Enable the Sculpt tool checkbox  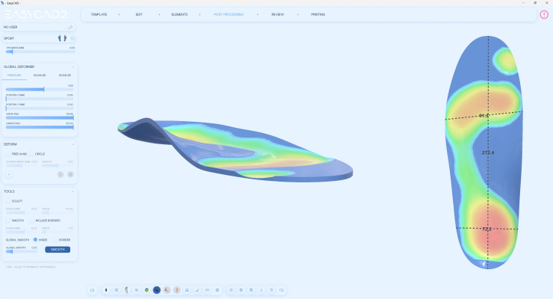[x=9, y=201]
